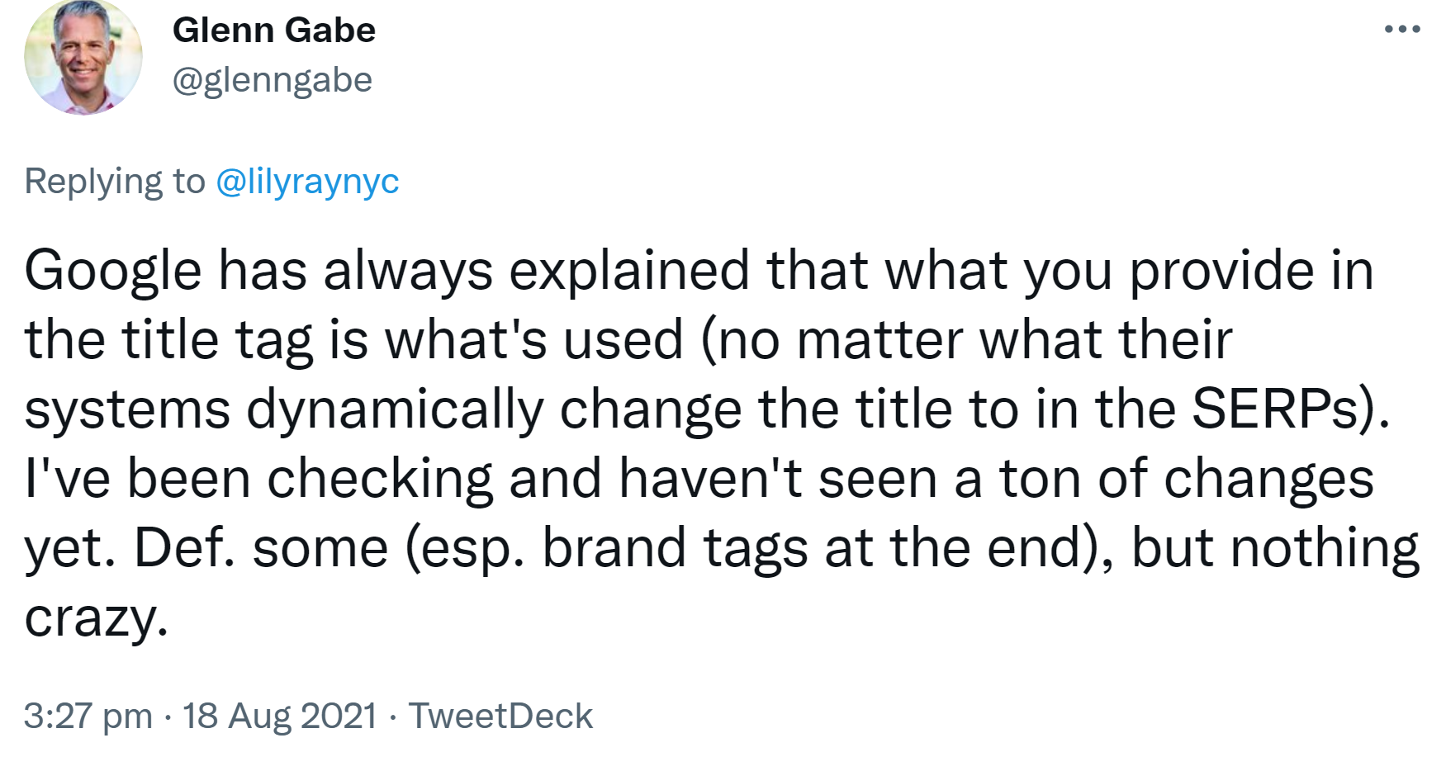The width and height of the screenshot is (1446, 771).
Task: Click the final word "crazy."
Action: click(96, 619)
